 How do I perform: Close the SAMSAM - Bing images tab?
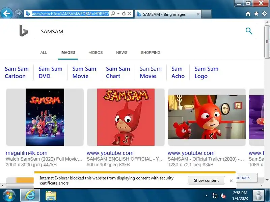(198, 14)
